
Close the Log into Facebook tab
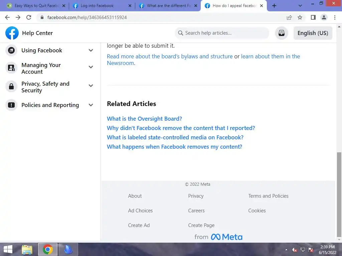click(130, 6)
